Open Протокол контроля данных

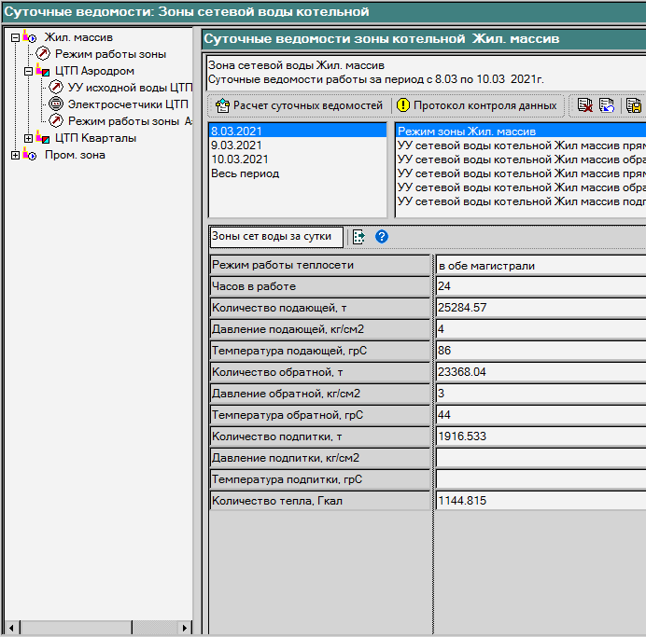coord(476,105)
